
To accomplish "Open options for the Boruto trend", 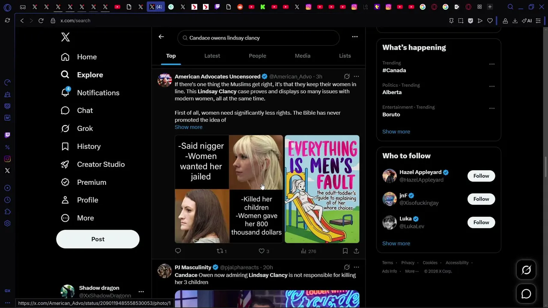I will click(492, 108).
